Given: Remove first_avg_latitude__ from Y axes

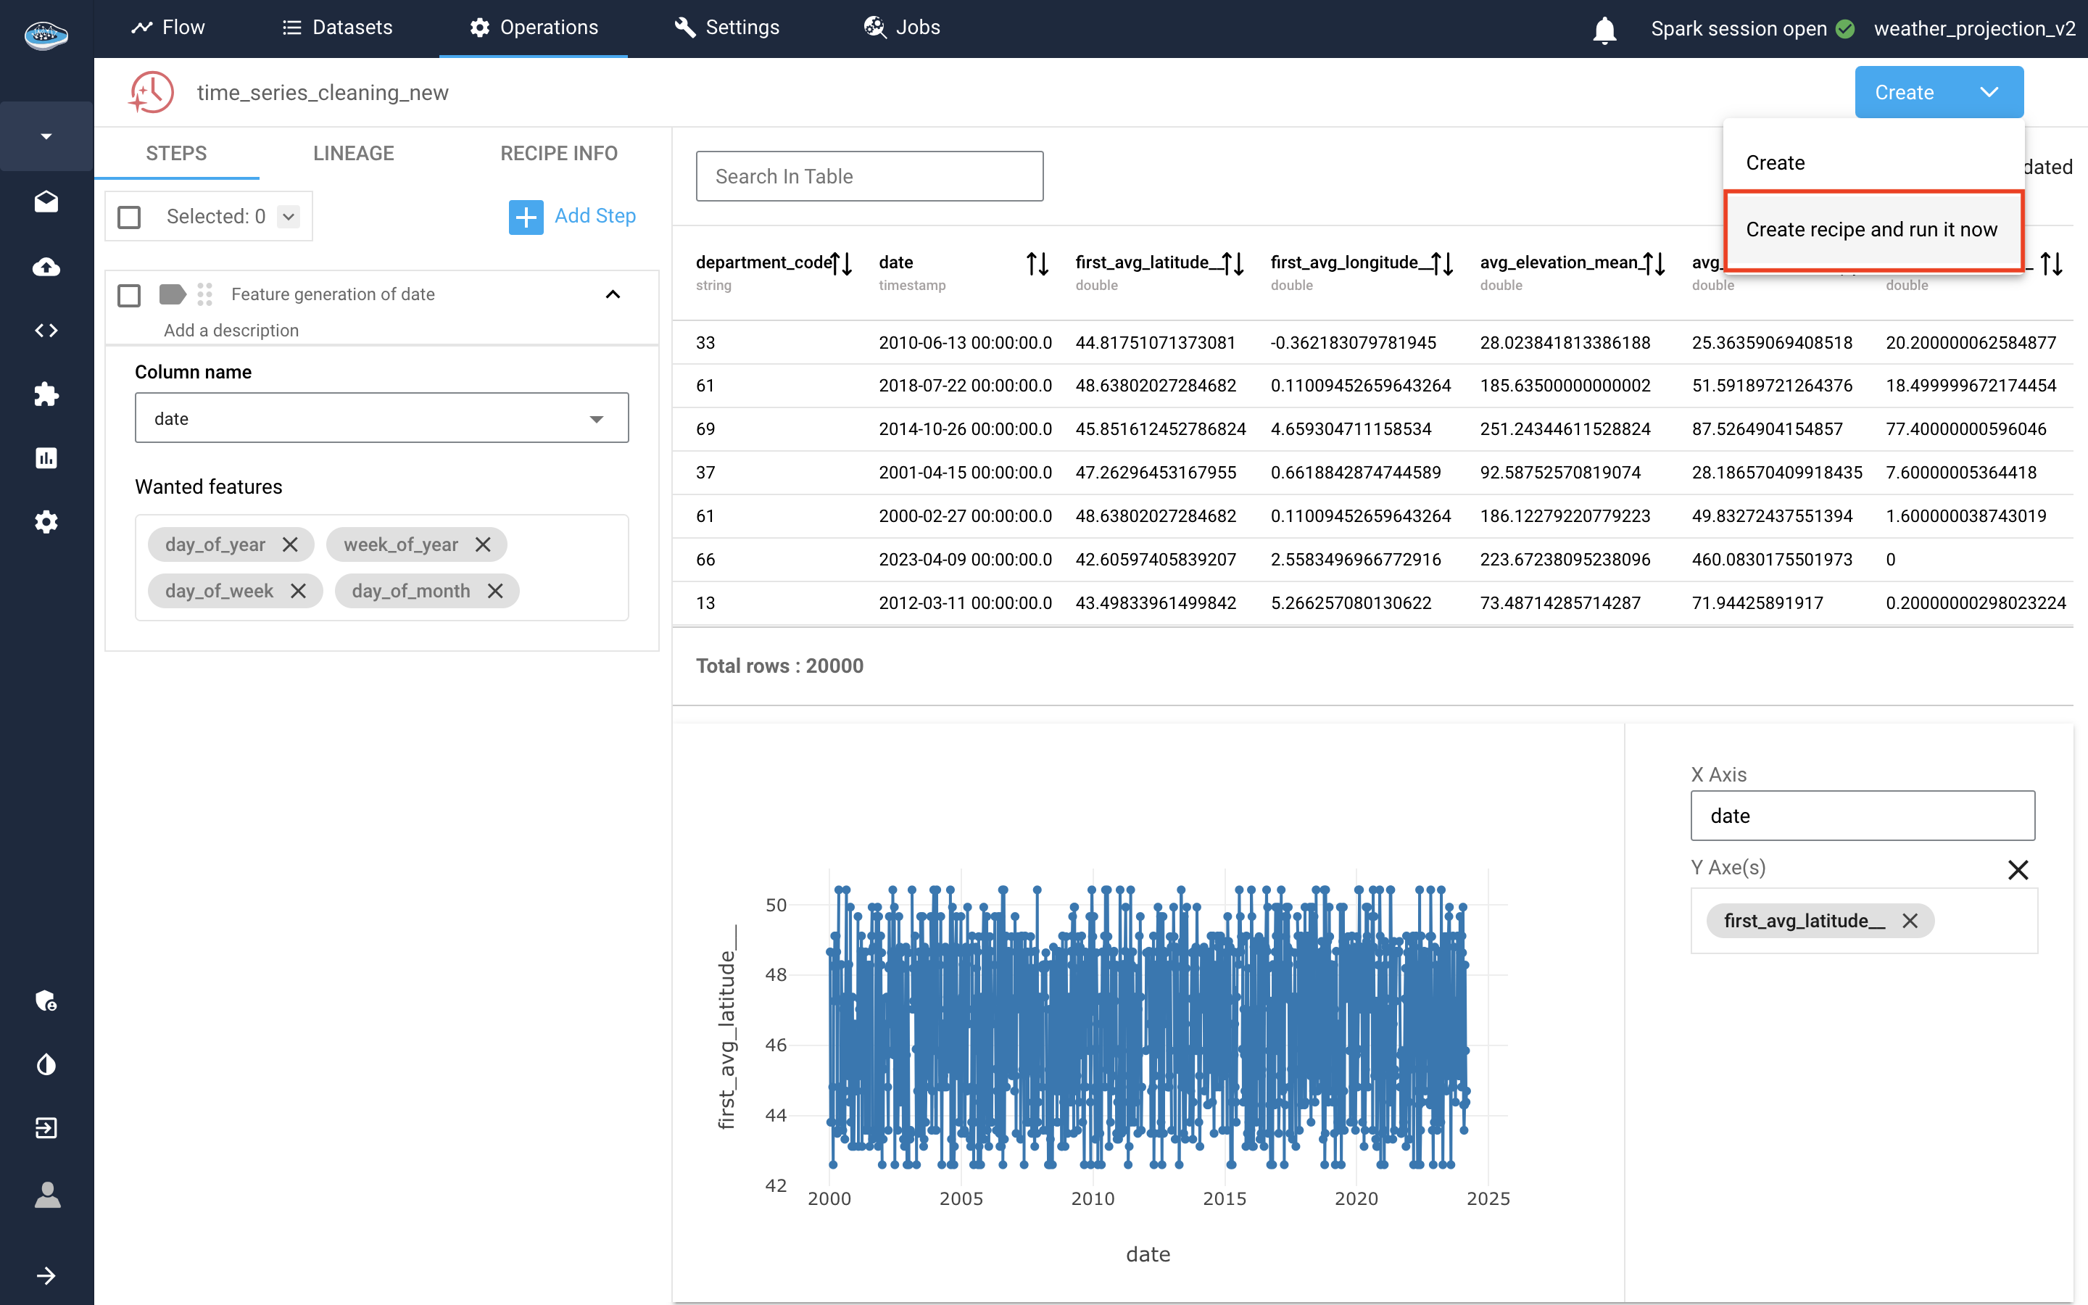Looking at the screenshot, I should pyautogui.click(x=1910, y=921).
